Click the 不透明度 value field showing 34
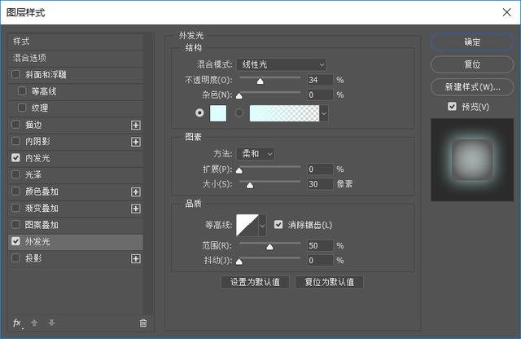 point(320,80)
